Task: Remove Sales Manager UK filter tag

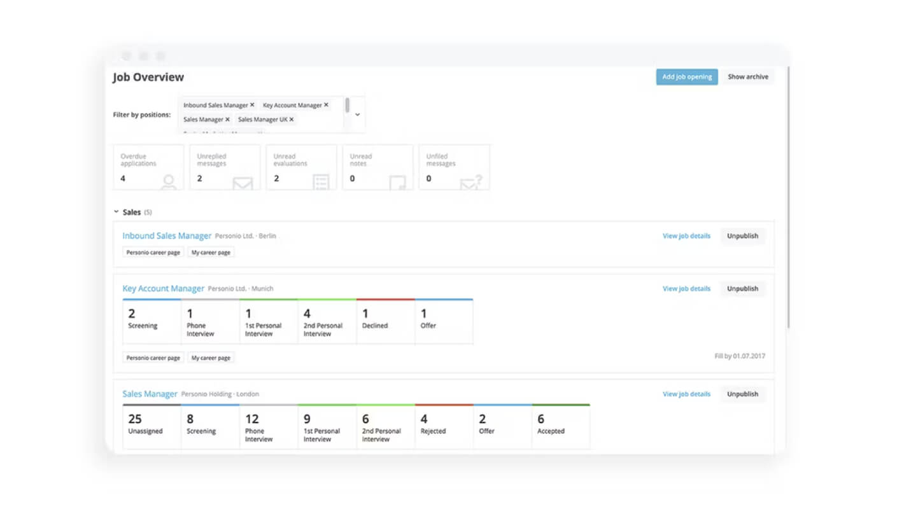Action: 292,119
